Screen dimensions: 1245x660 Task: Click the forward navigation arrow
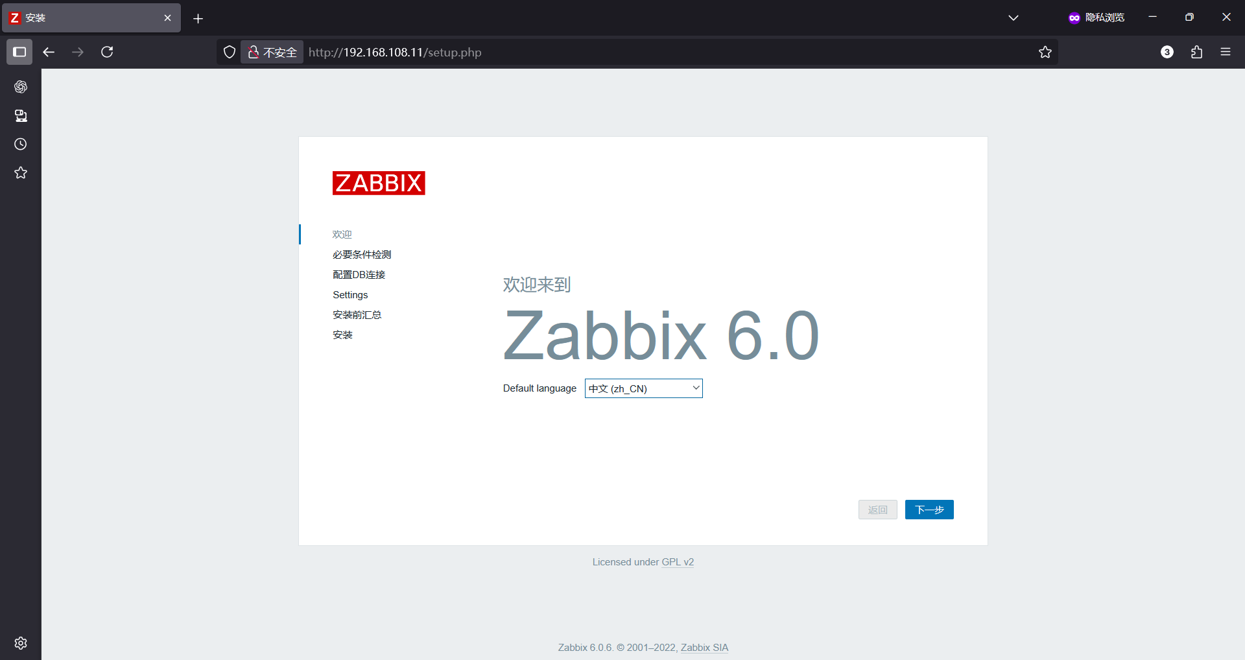(78, 52)
